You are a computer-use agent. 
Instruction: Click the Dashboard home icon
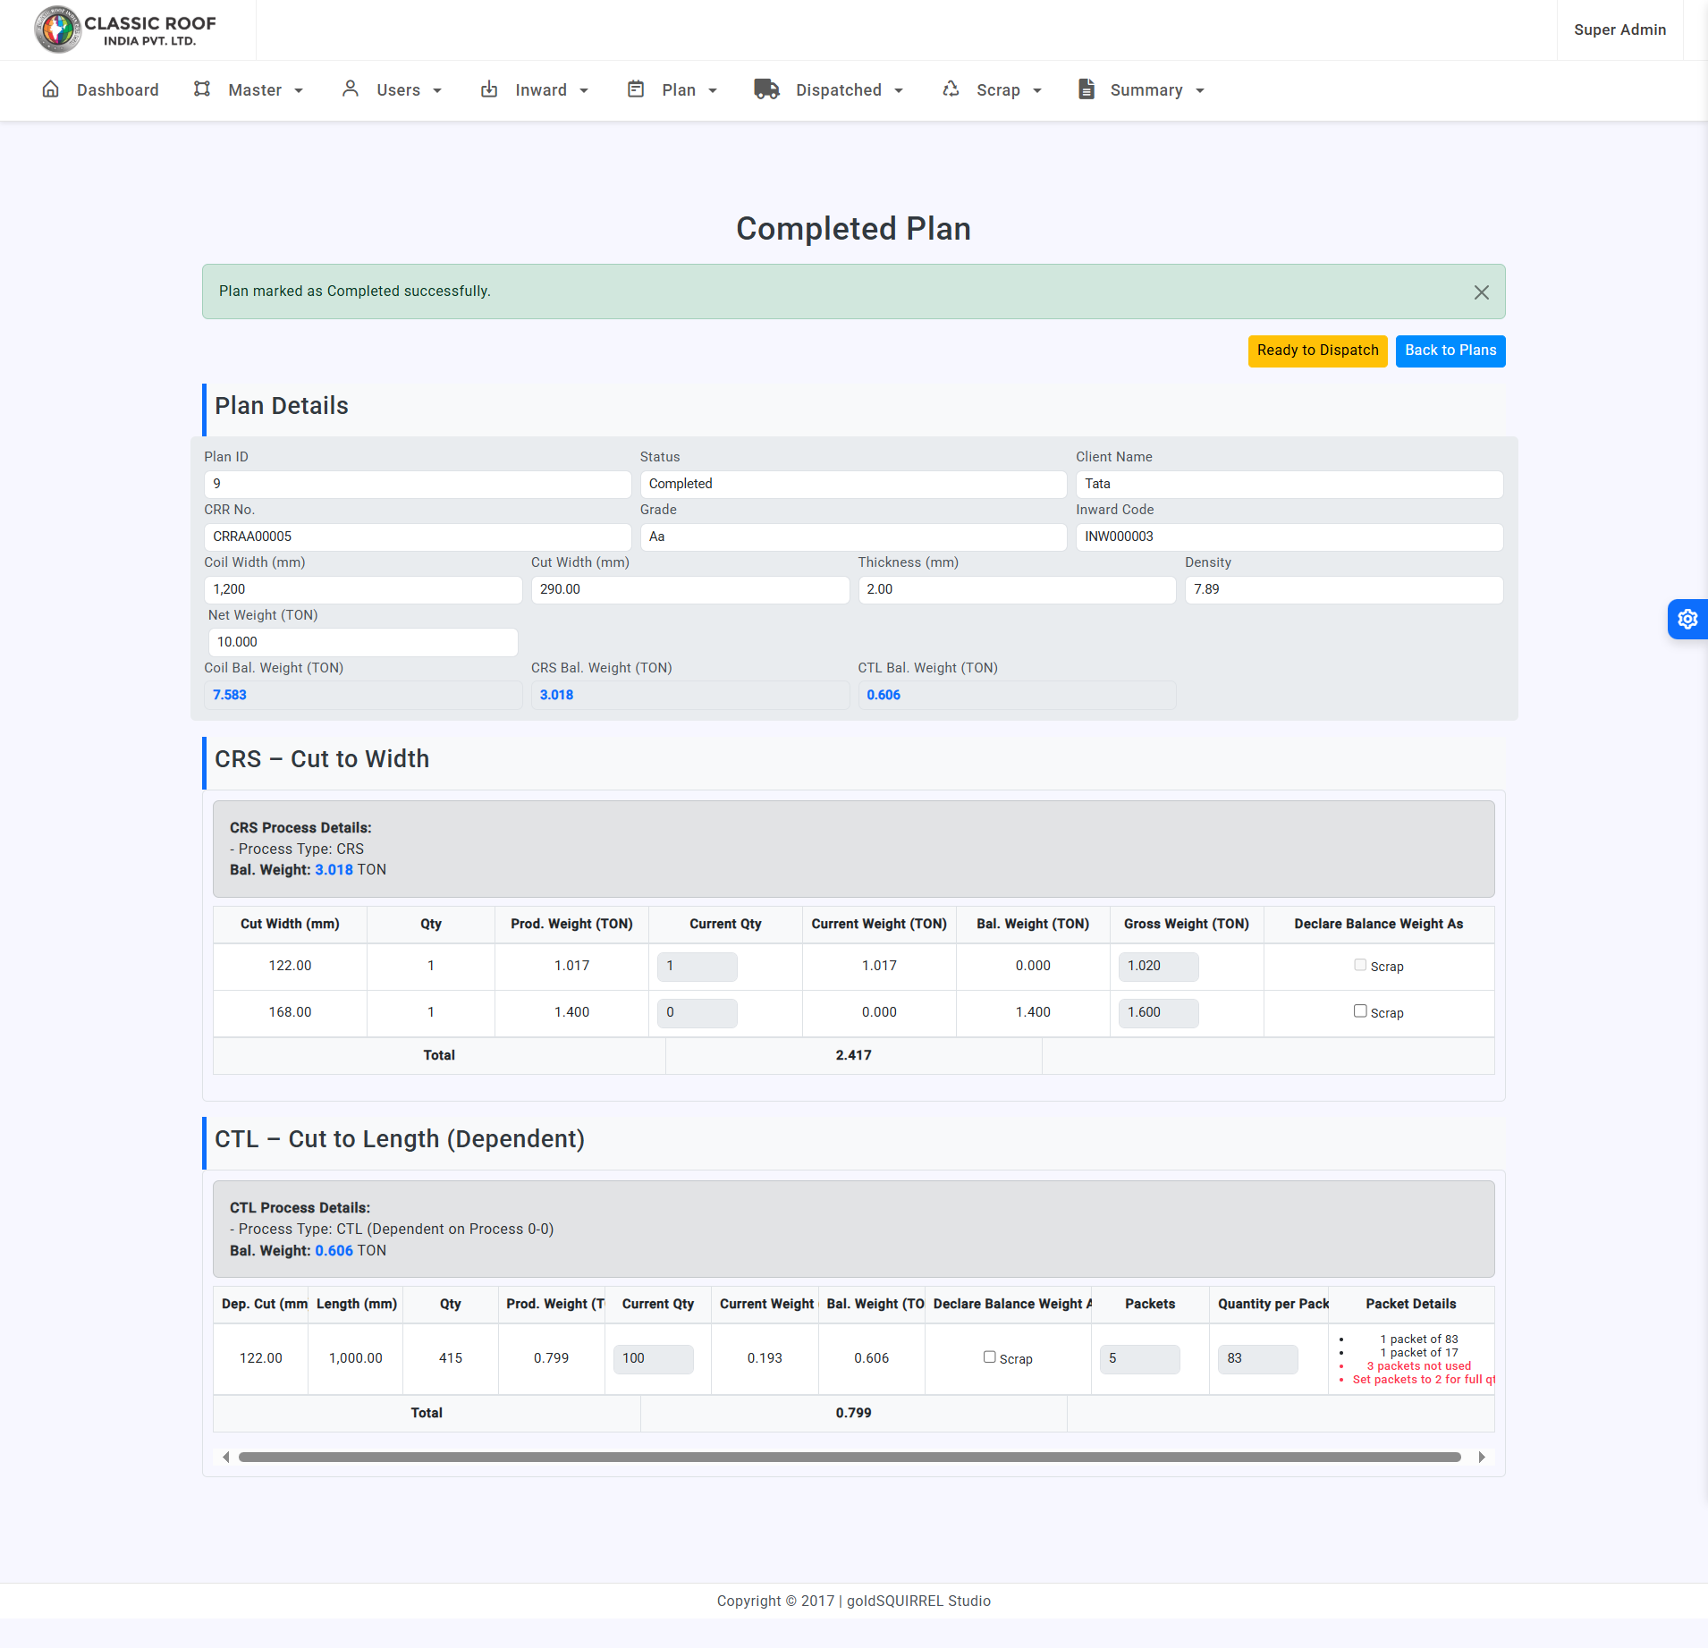51,89
